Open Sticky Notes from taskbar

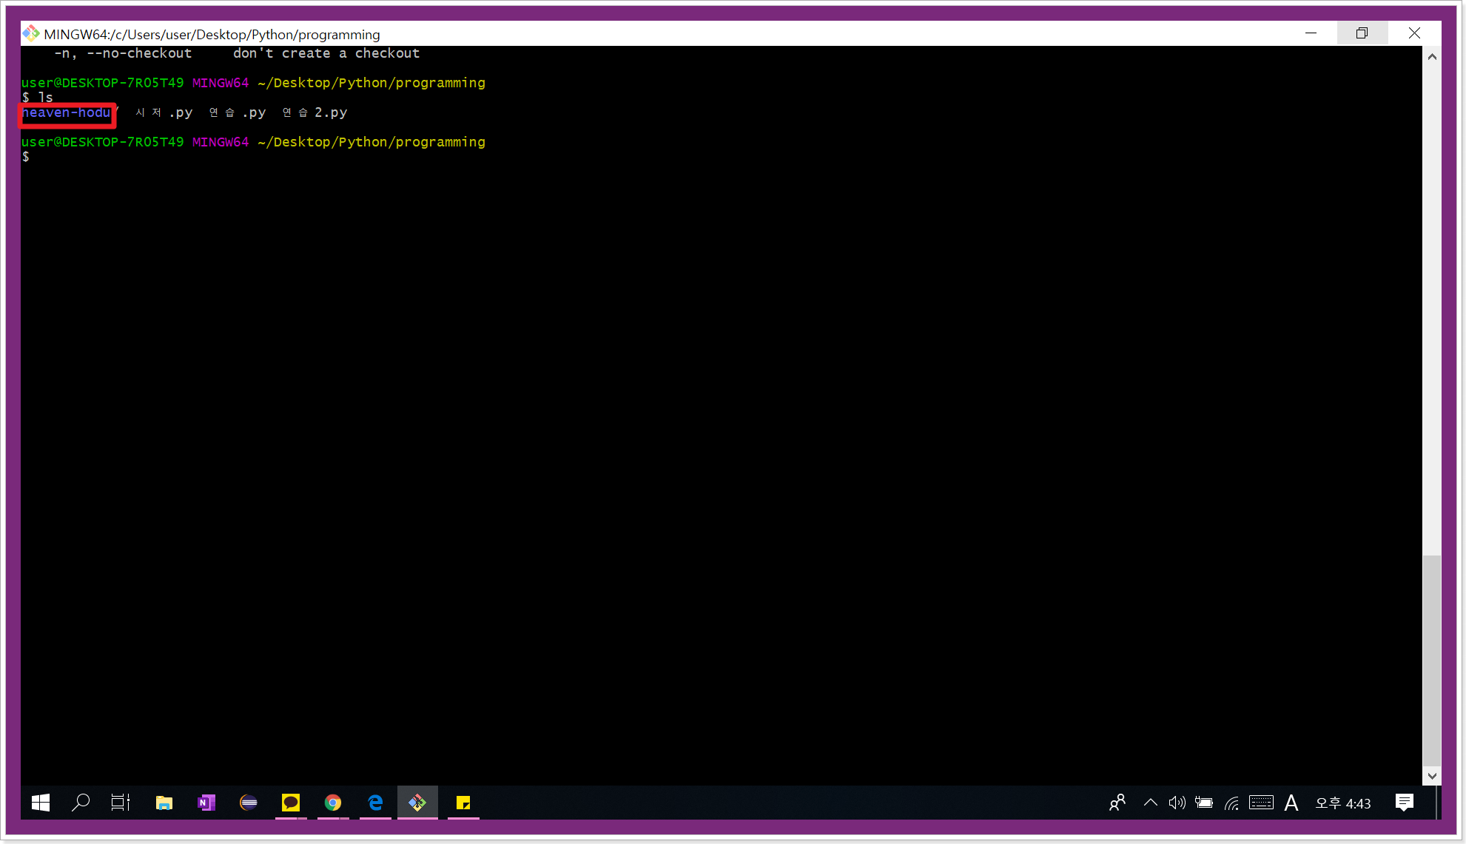[x=463, y=803]
